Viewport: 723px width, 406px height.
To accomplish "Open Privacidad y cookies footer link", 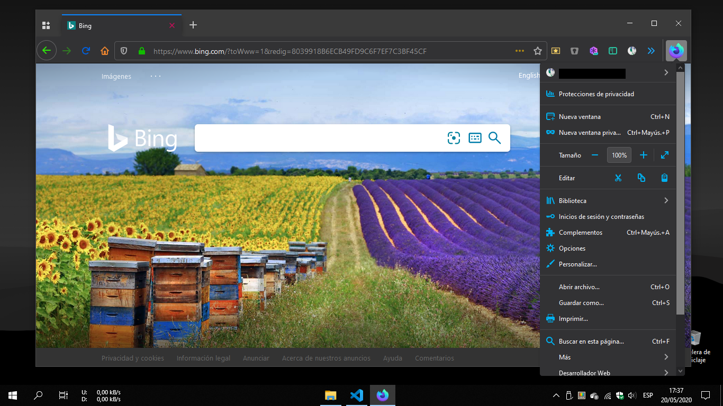I will (133, 358).
